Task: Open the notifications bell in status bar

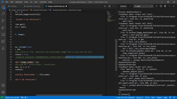Action: [174, 98]
